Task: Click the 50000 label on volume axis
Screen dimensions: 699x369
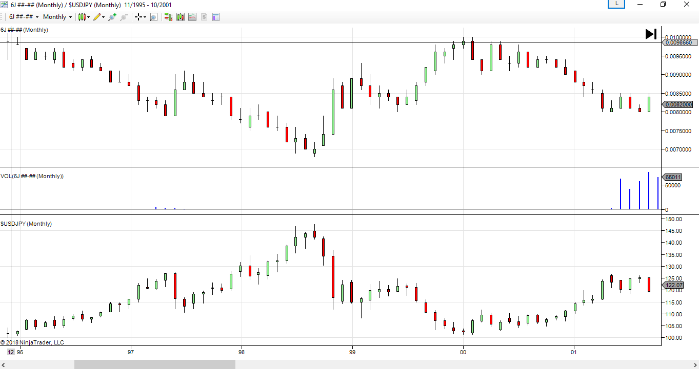Action: 673,185
